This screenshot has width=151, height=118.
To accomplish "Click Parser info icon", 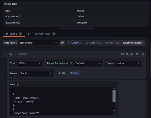I will tap(71, 63).
